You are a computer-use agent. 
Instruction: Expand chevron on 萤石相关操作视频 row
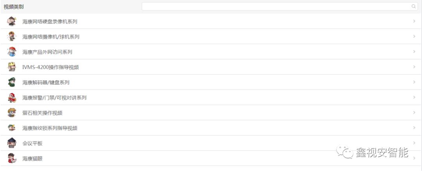pyautogui.click(x=414, y=113)
